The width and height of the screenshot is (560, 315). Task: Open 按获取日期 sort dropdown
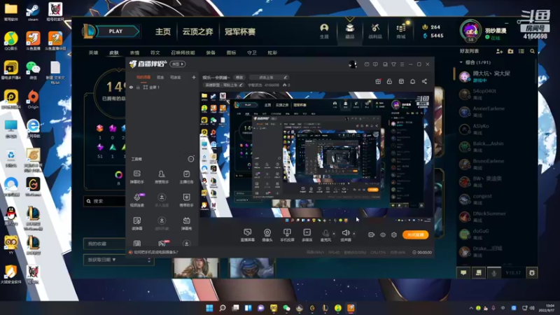click(x=118, y=260)
